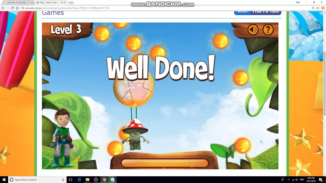The image size is (326, 183).
Task: Show hidden system tray icons
Action: (289, 180)
